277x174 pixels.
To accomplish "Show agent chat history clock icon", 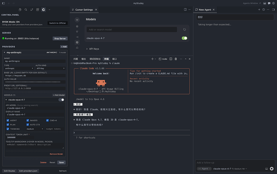I will pyautogui.click(x=263, y=10).
